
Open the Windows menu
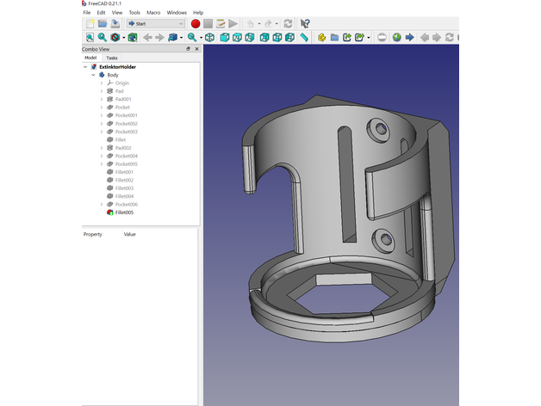point(177,13)
